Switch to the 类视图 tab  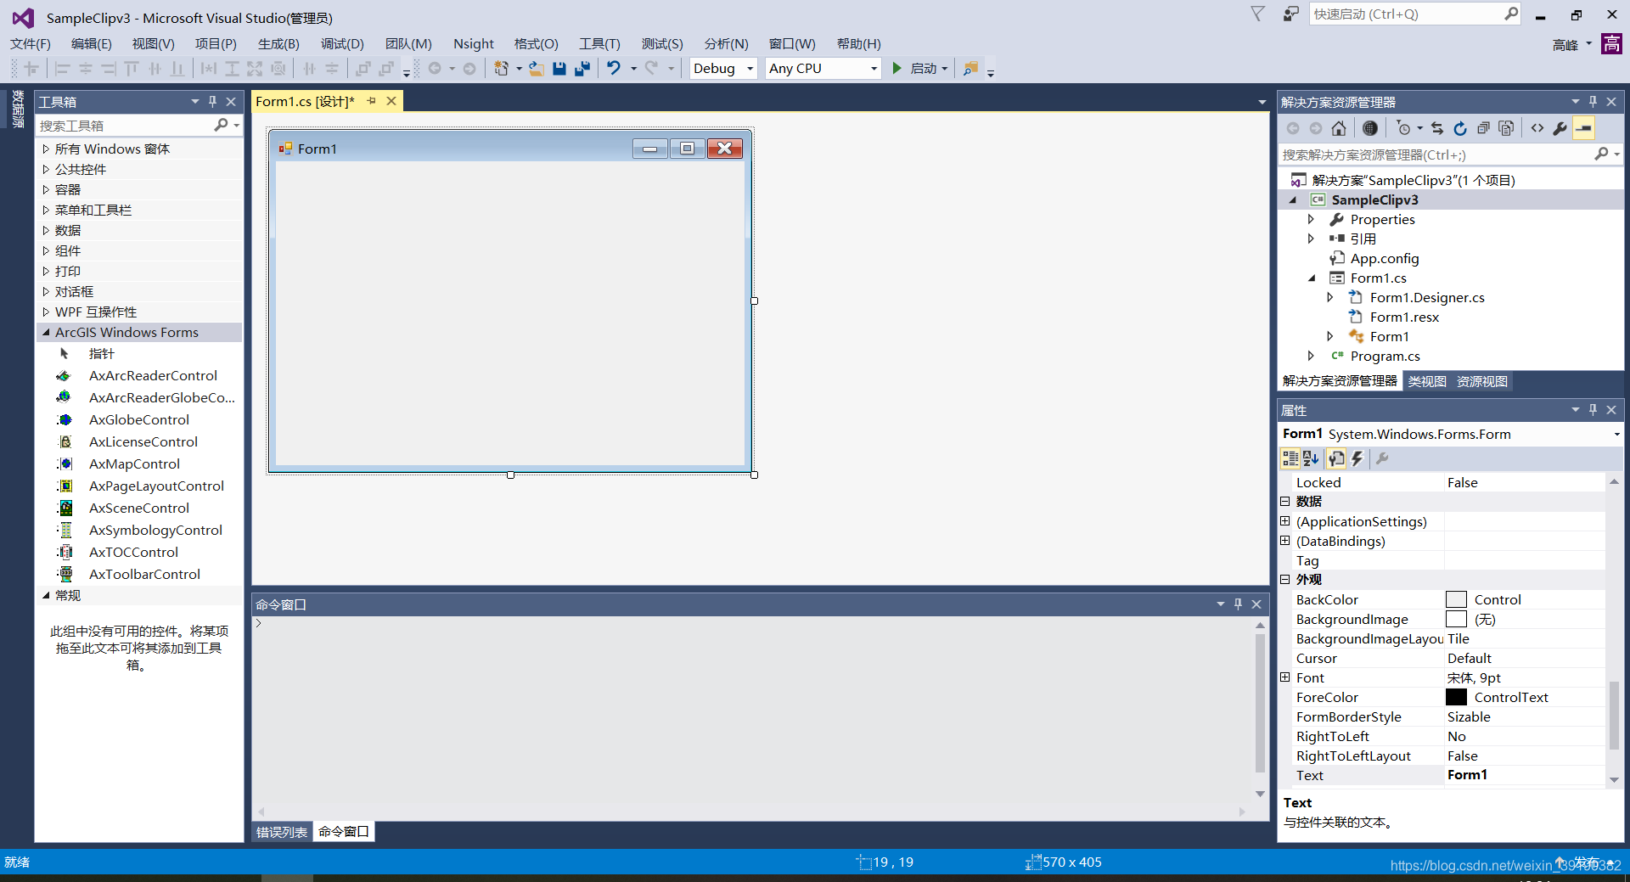1427,381
